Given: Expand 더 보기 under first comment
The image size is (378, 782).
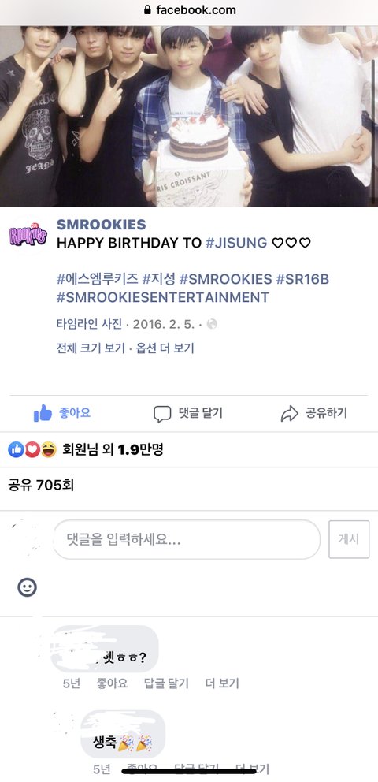Looking at the screenshot, I should 222,683.
